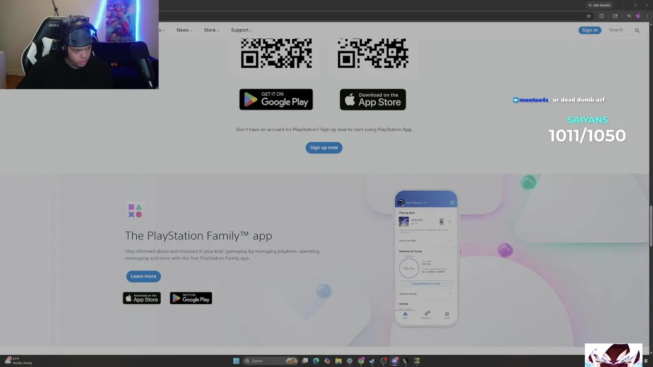
Task: Open the small Google Play badge for the Family app
Action: point(191,298)
